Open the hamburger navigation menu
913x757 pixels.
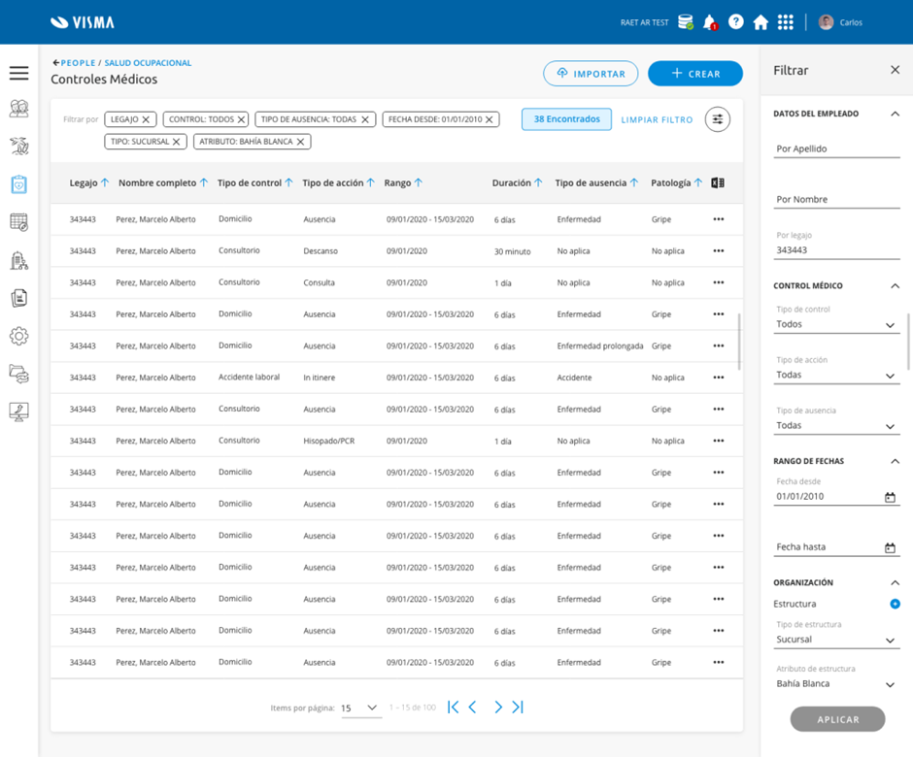18,74
